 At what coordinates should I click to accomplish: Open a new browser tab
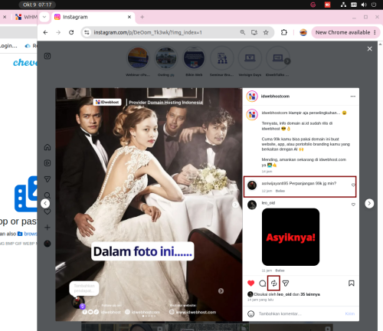point(142,17)
